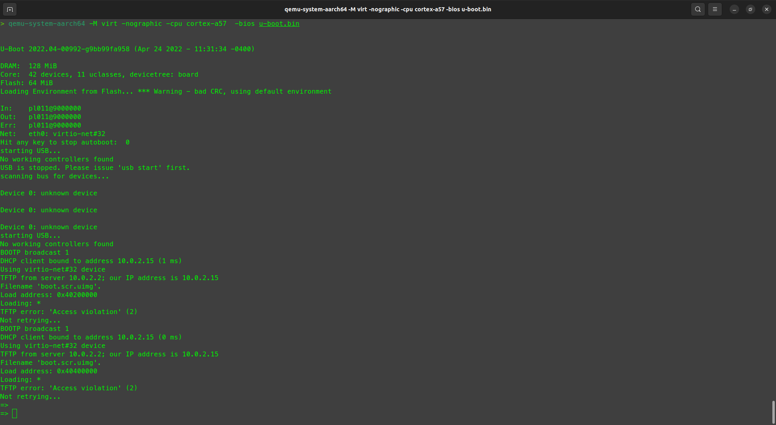Screen dimensions: 776x425
Task: Click the 'Flash: 64 MiB' line
Action: (x=27, y=83)
